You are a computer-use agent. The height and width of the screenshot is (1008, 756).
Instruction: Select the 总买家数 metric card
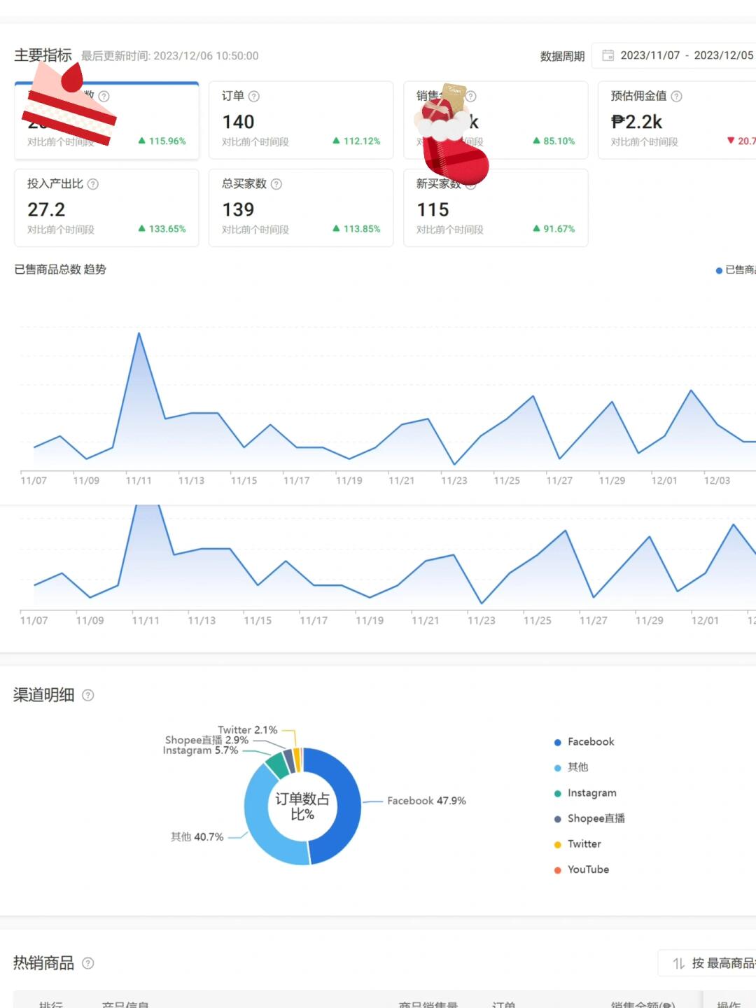pos(301,208)
